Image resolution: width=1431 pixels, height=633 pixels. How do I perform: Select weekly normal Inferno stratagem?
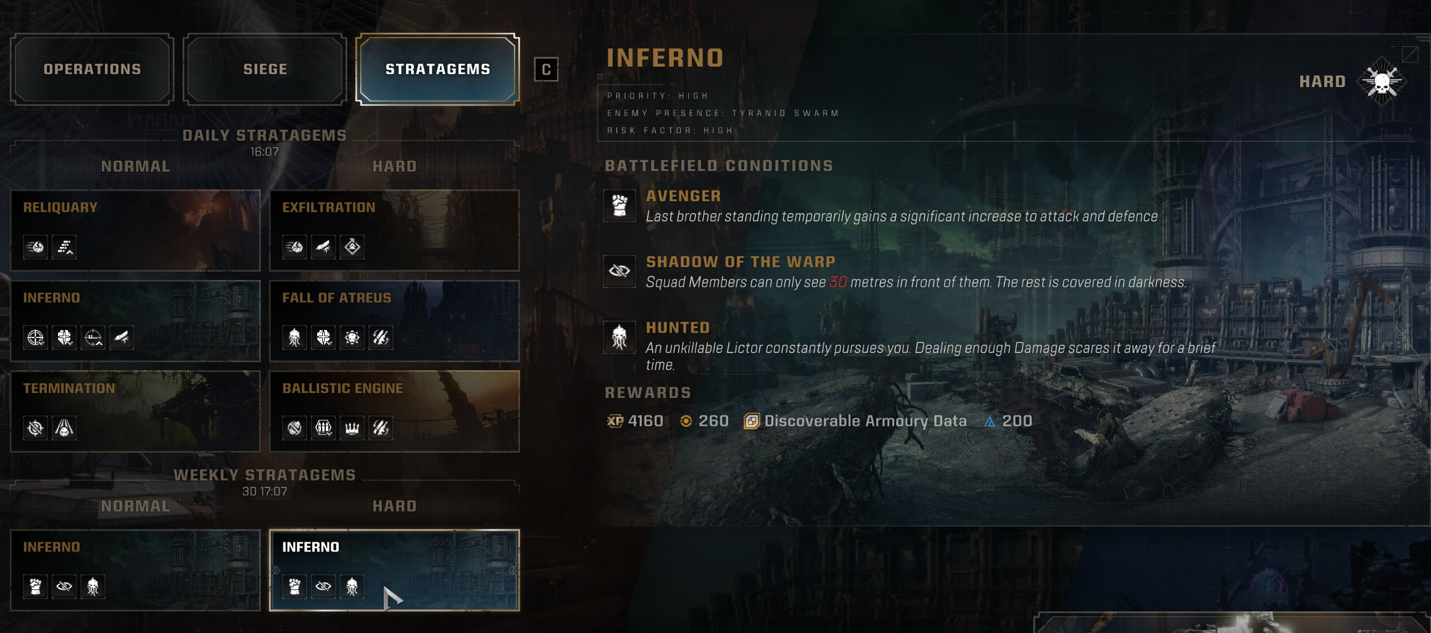click(135, 570)
